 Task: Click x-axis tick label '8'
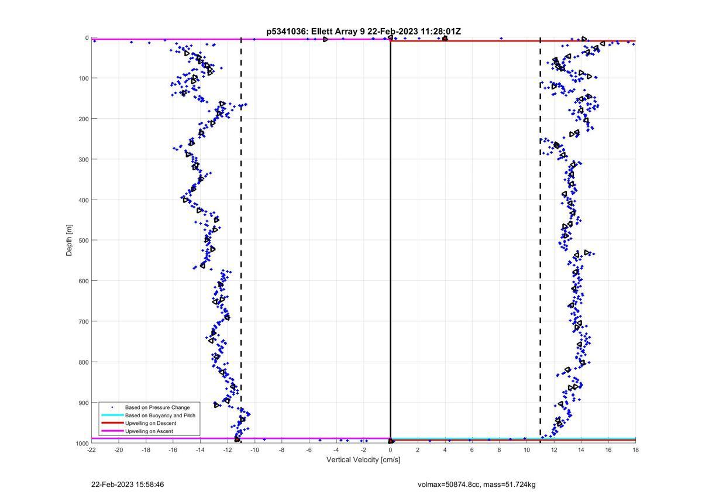500,450
